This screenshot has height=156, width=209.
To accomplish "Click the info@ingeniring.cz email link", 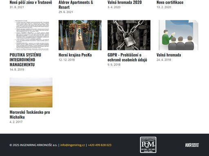I will (73, 145).
